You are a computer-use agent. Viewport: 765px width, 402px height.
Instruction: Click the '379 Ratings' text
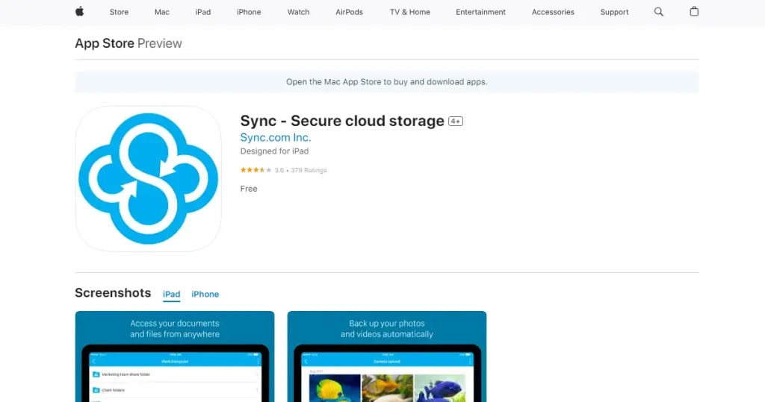point(309,170)
